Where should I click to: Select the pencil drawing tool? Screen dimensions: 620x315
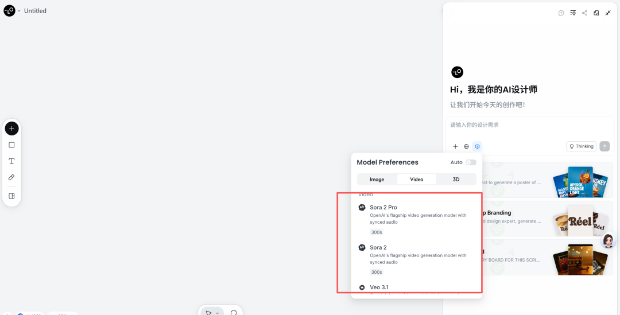pyautogui.click(x=11, y=178)
